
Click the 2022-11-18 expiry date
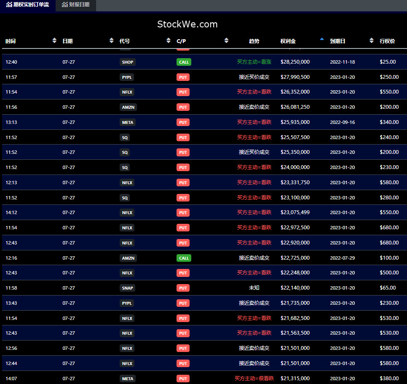pyautogui.click(x=343, y=62)
